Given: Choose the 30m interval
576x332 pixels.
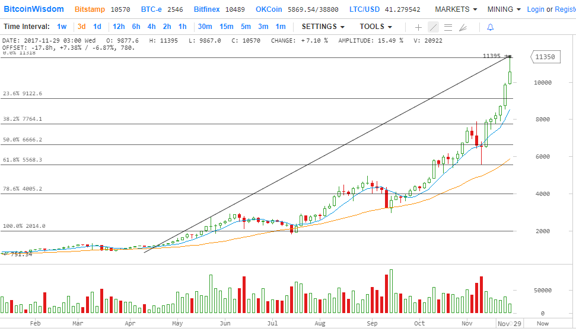Looking at the screenshot, I should (205, 27).
